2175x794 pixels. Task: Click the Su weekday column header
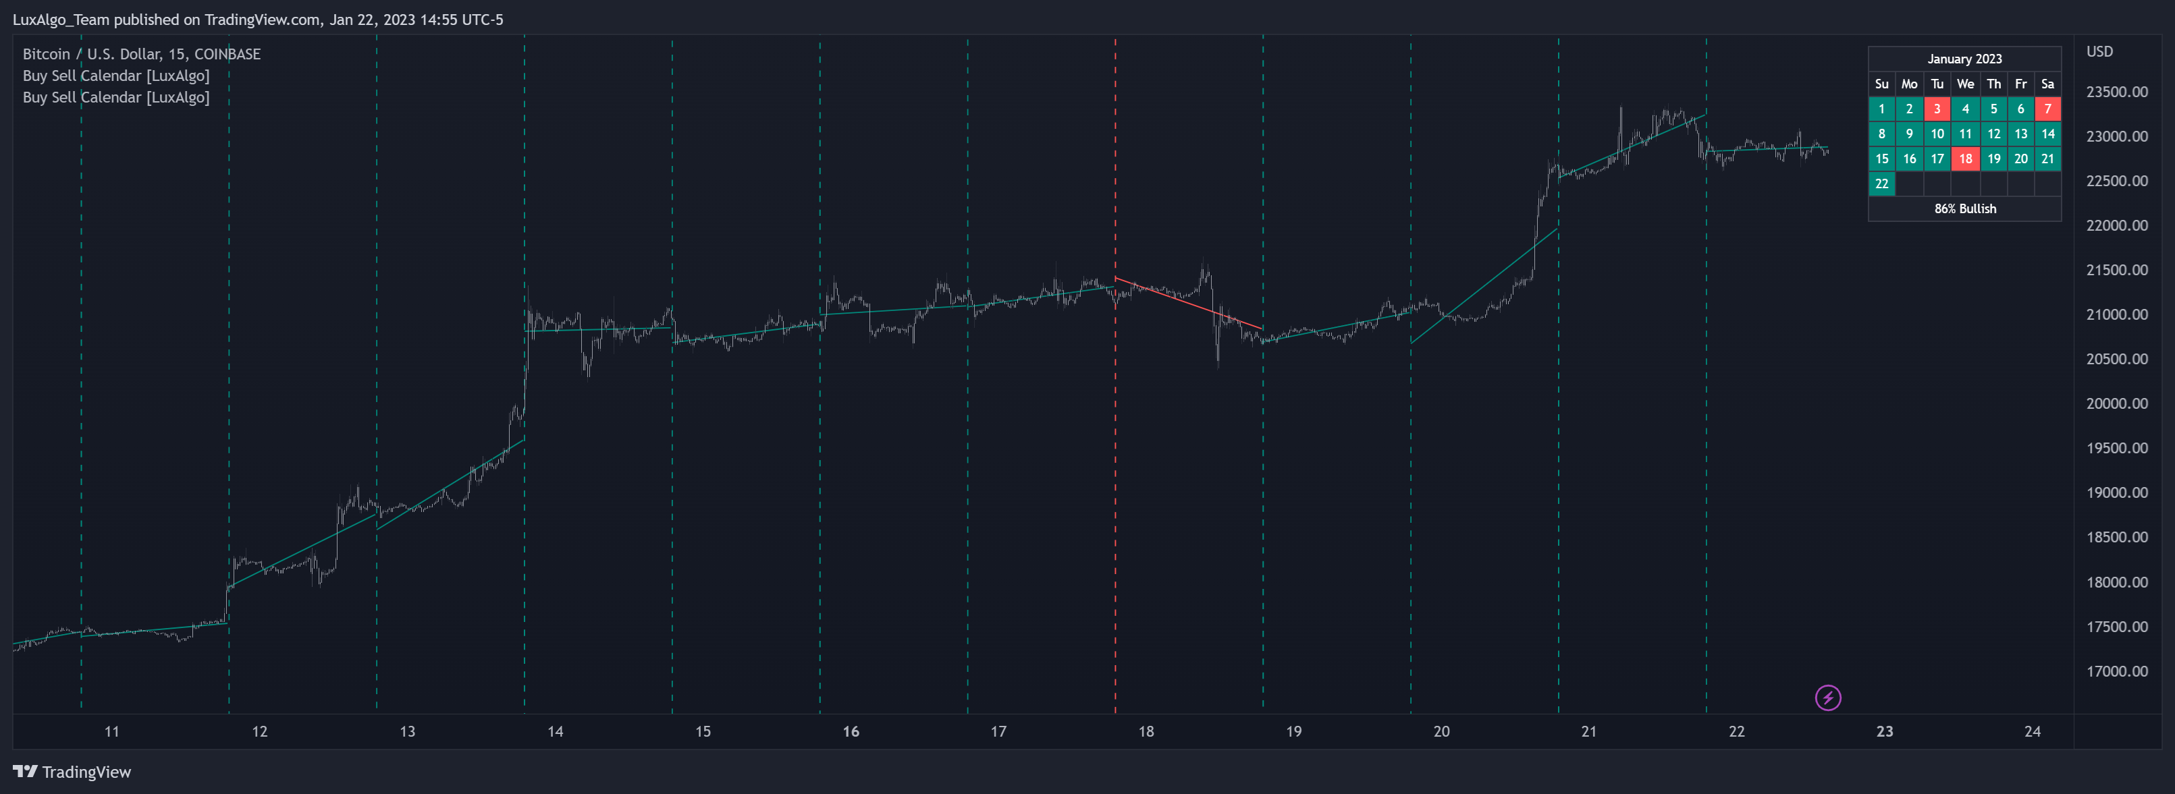click(1881, 84)
